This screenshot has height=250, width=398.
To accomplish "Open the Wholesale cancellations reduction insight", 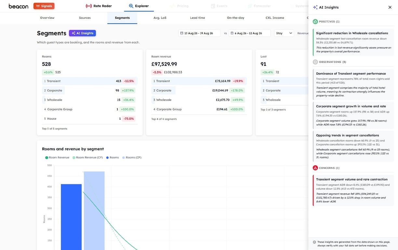I will point(353,42).
